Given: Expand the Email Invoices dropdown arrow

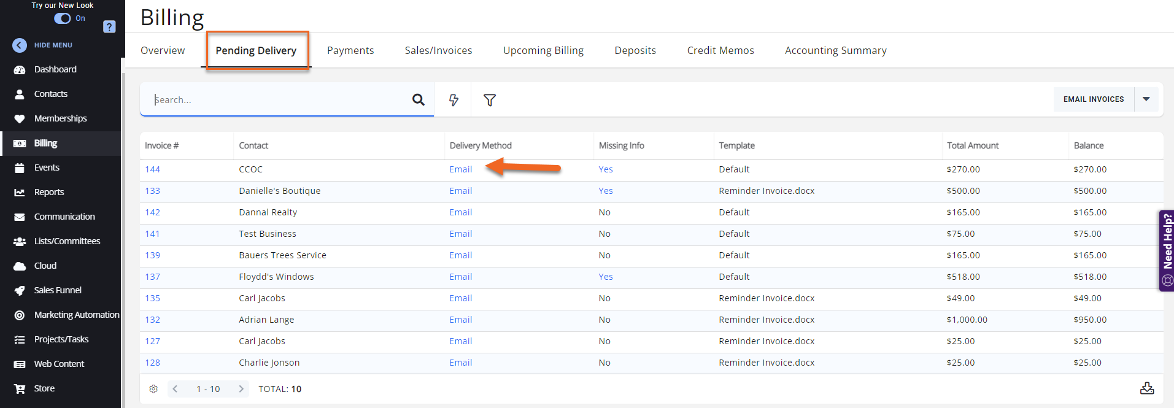Looking at the screenshot, I should click(x=1146, y=99).
